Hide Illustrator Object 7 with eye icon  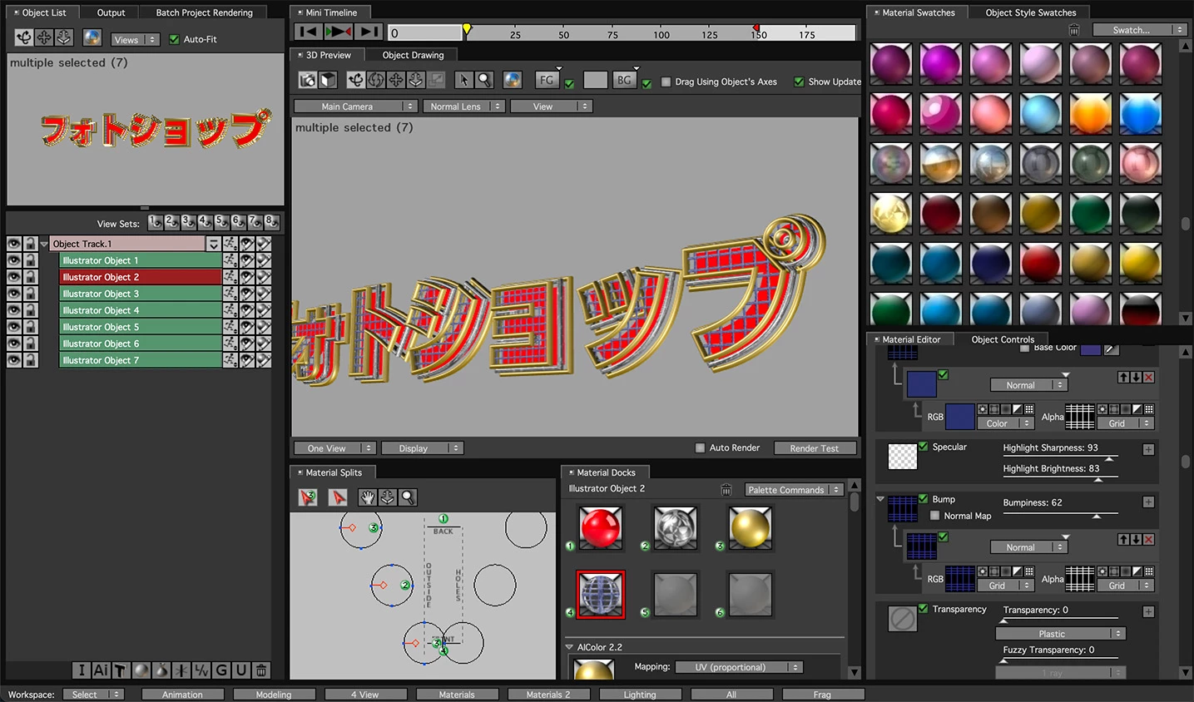(13, 360)
